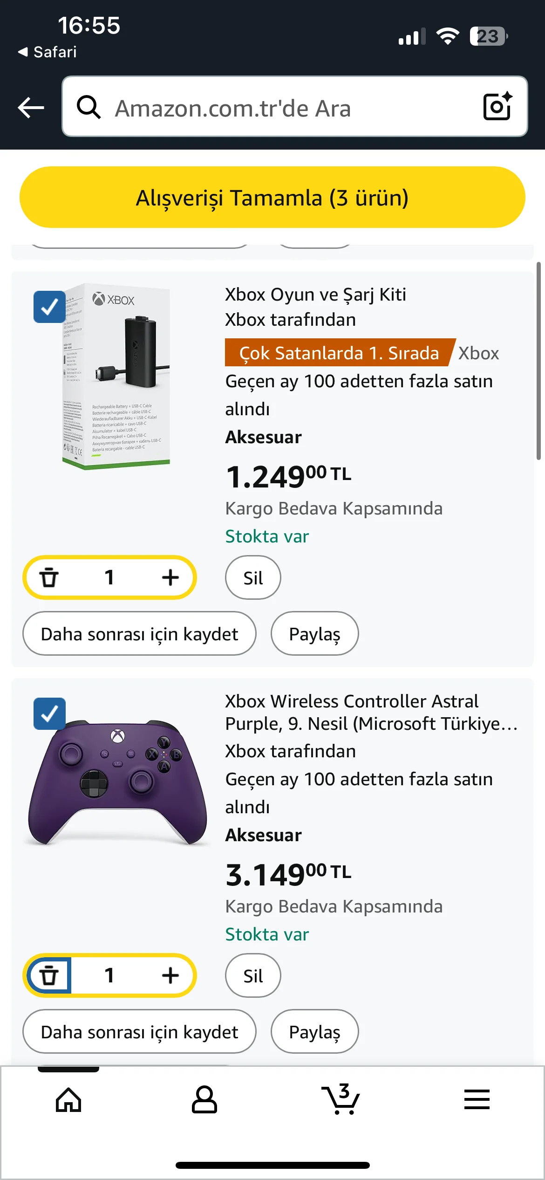Uncheck the Xbox Wireless Controller checkbox
Viewport: 545px width, 1180px height.
click(x=49, y=713)
